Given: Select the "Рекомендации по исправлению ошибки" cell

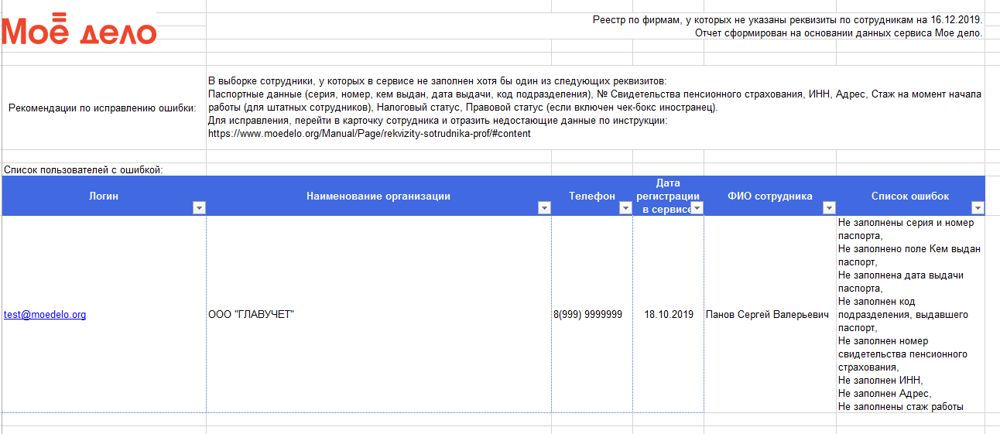Looking at the screenshot, I should click(x=102, y=108).
